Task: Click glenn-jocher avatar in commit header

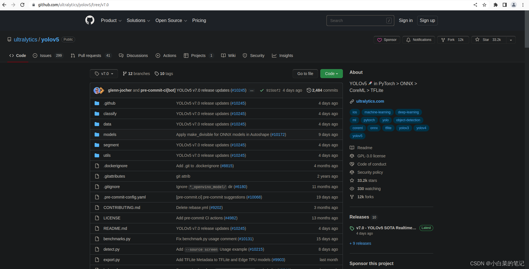Action: (x=97, y=90)
